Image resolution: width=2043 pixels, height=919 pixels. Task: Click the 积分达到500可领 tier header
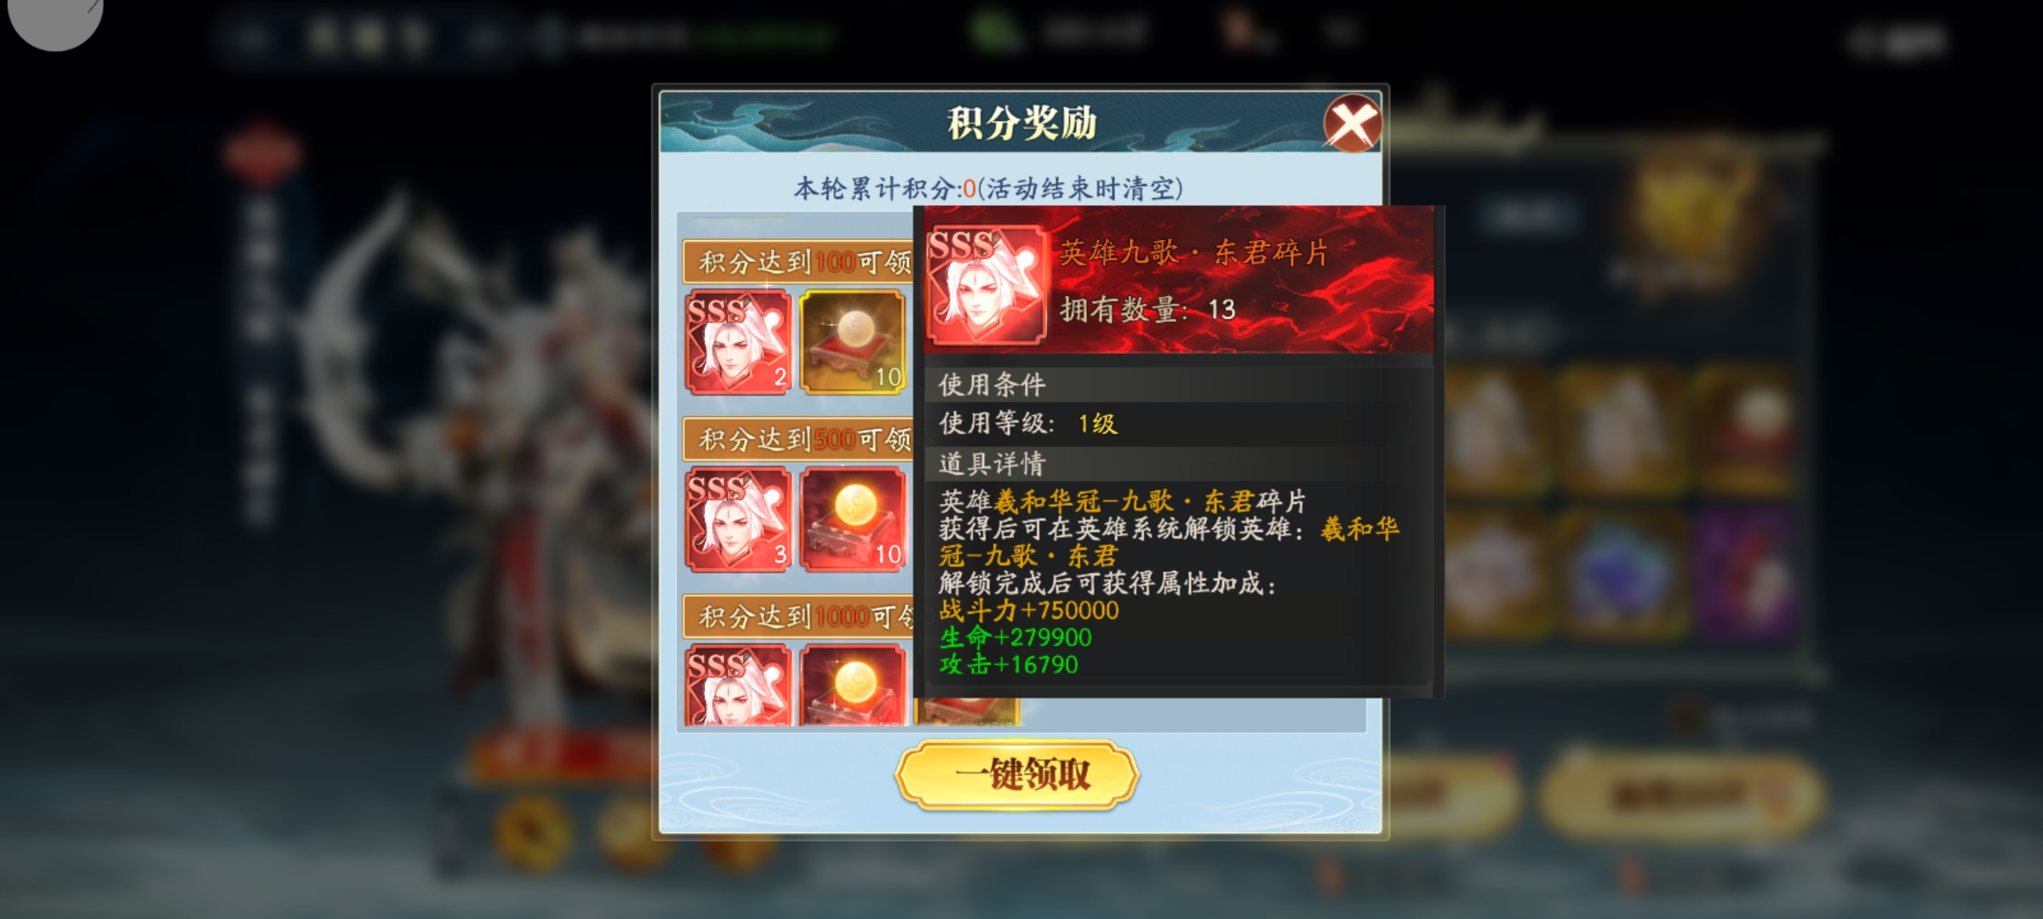(x=798, y=439)
